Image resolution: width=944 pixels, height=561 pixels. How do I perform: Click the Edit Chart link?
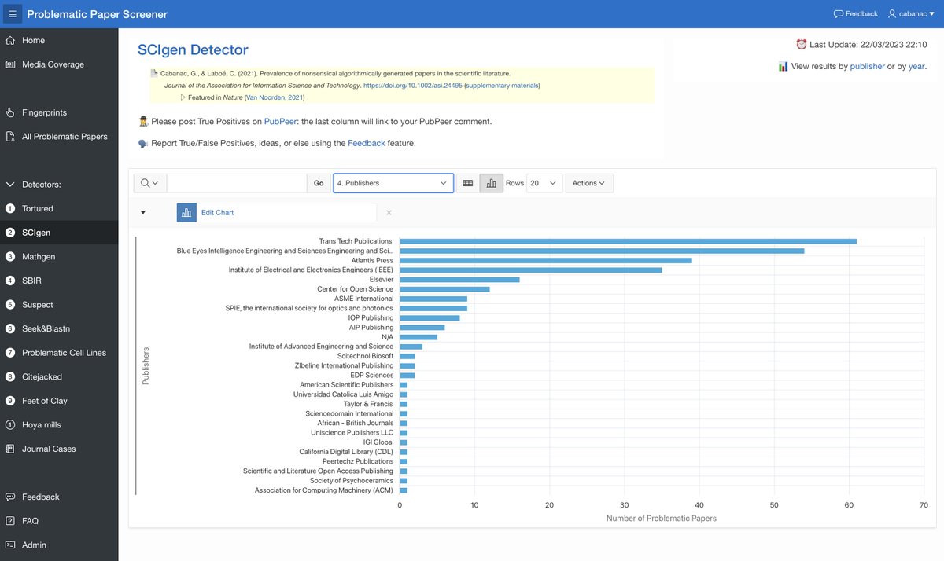217,212
